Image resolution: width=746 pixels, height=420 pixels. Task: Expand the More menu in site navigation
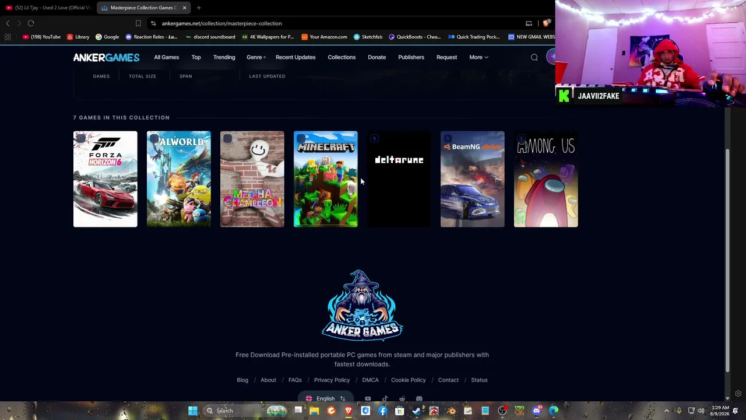click(478, 57)
